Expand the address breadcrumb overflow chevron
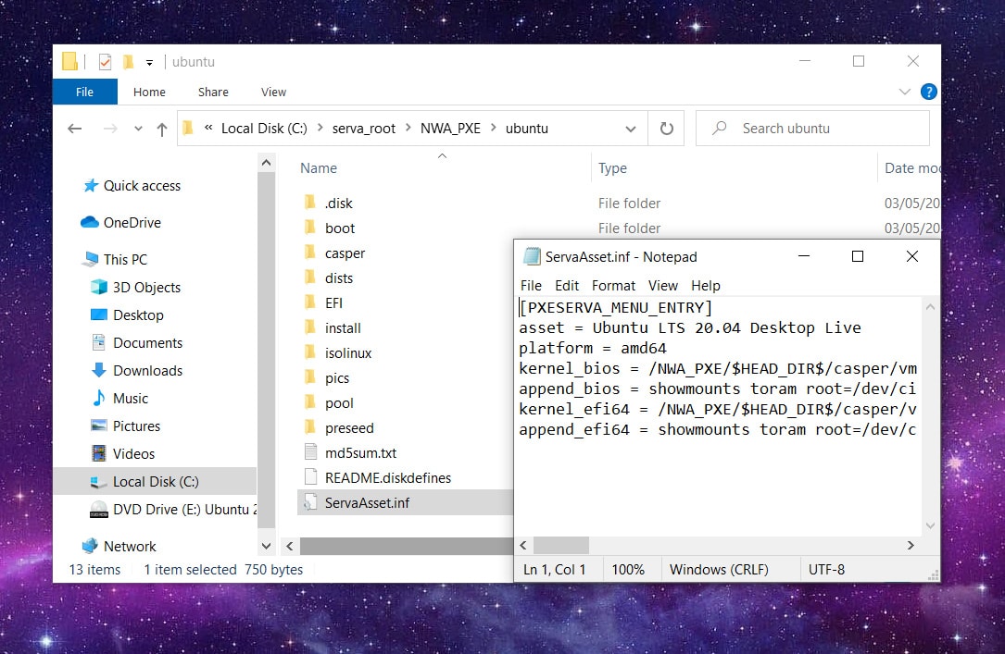Screen dimensions: 1005x654 pyautogui.click(x=208, y=128)
